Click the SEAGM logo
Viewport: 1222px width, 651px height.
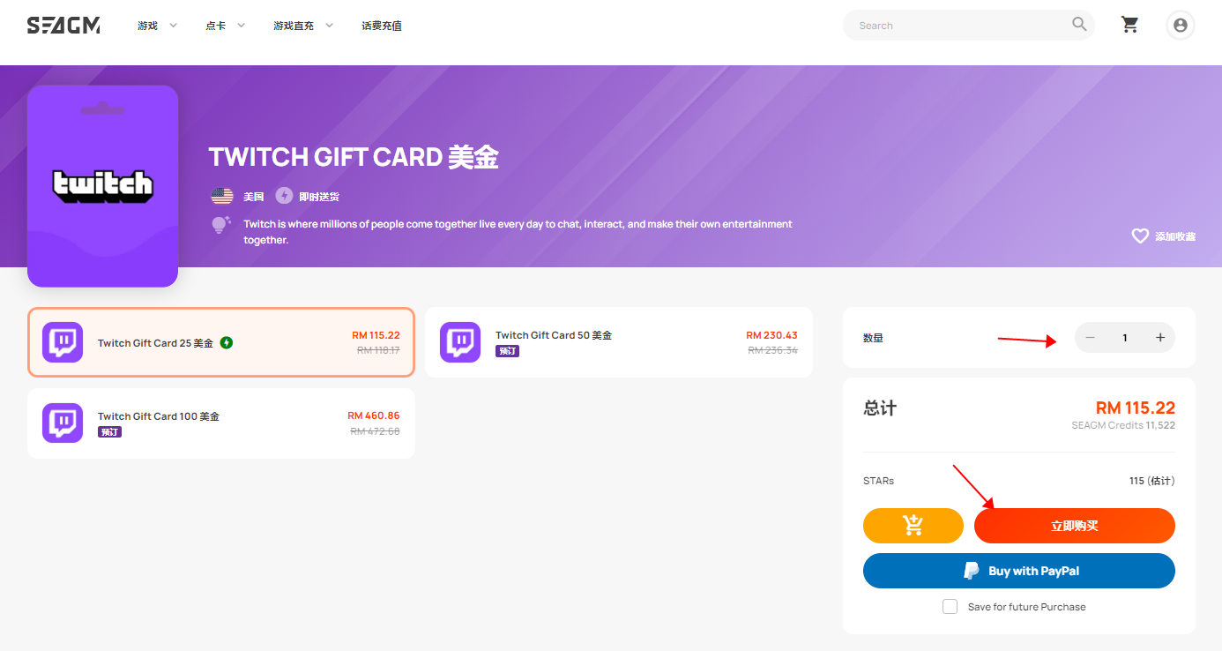63,26
